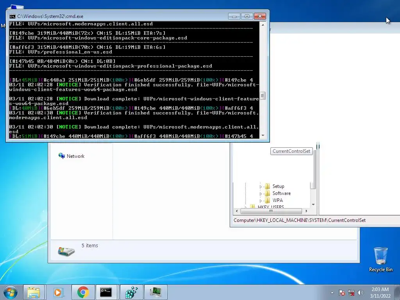Click the Recycle Bin label text
Screen dimensions: 400x300
(380, 270)
